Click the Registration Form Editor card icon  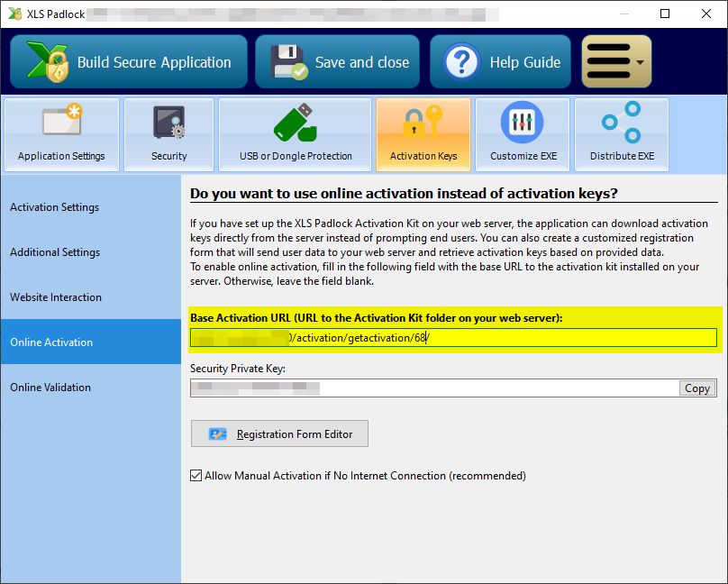pos(218,434)
